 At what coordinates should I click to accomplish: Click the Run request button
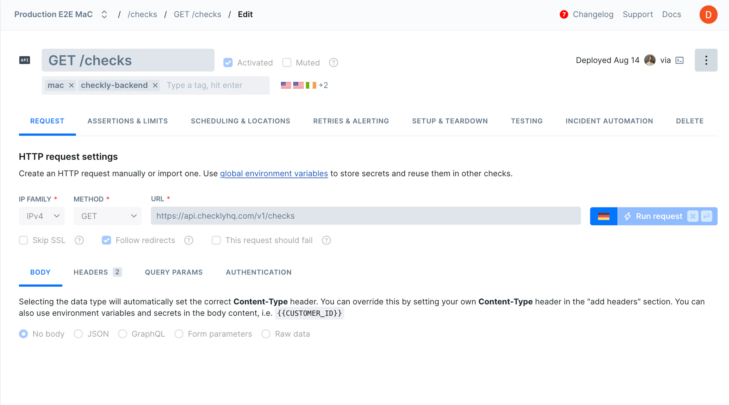[x=659, y=216]
